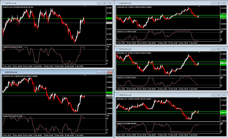Activate the USDCHFm,H4 title bar text
This screenshot has width=228, height=138.
click(11, 72)
